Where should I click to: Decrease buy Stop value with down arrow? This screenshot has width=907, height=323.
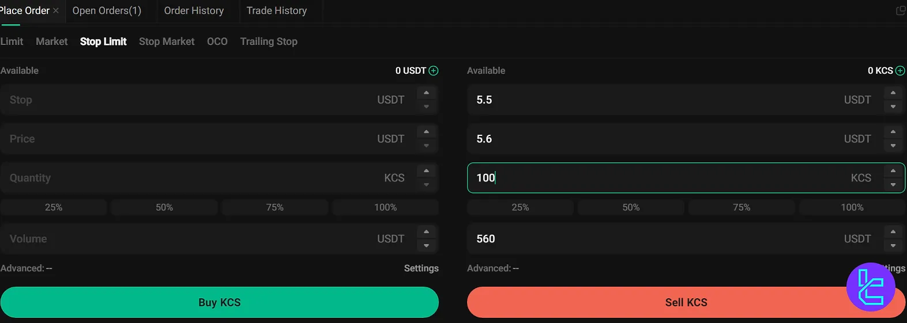[x=427, y=107]
